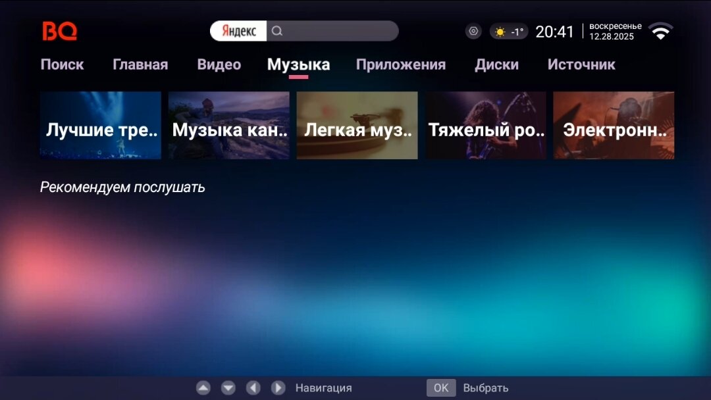Open the weather widget showing -1°

pyautogui.click(x=509, y=32)
